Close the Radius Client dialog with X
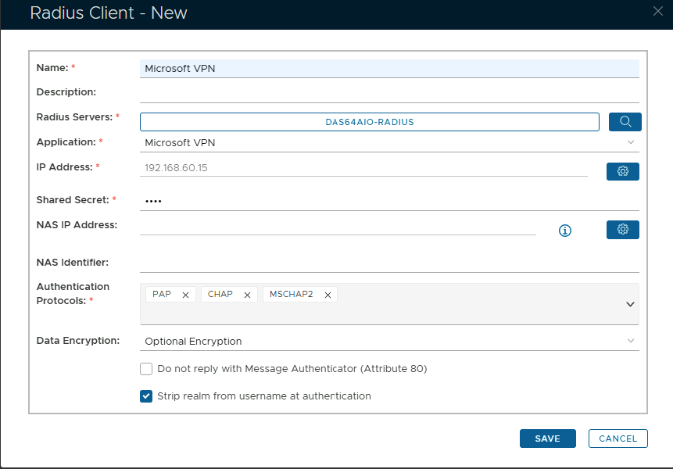This screenshot has width=673, height=469. [658, 10]
